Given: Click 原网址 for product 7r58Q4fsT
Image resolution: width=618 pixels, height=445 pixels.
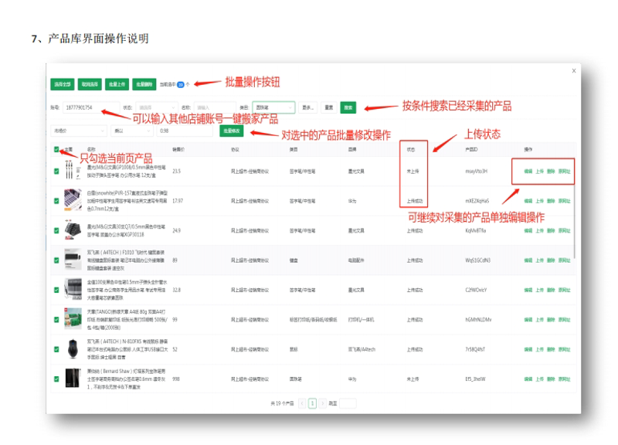Looking at the screenshot, I should [565, 349].
